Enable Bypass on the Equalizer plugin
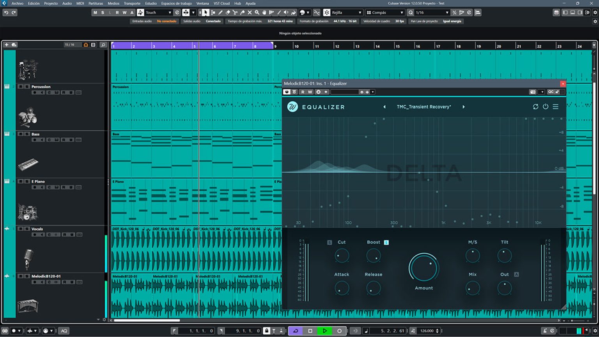Screen dimensions: 599x337 [546, 106]
